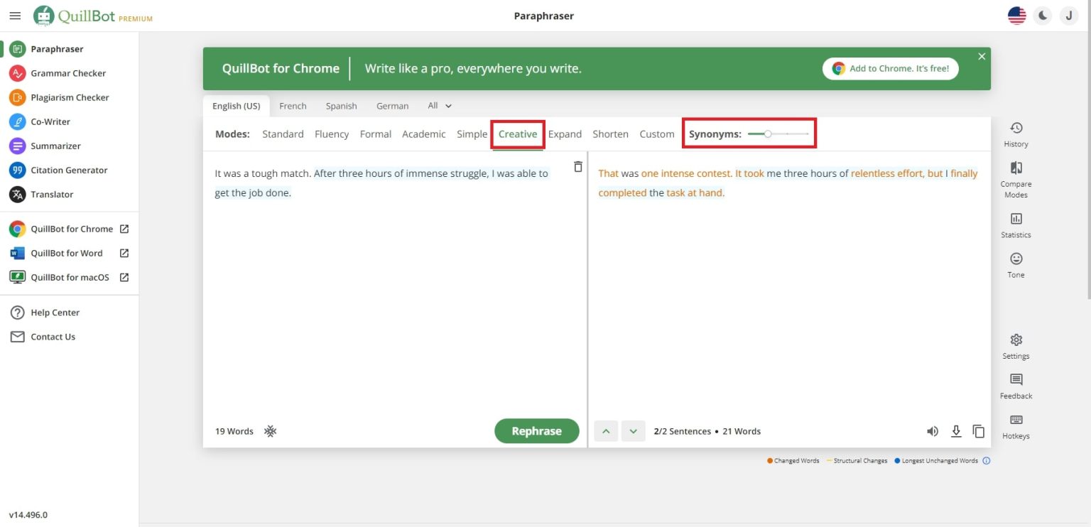This screenshot has width=1091, height=527.
Task: Click the freeze words snowflake icon
Action: (x=270, y=431)
